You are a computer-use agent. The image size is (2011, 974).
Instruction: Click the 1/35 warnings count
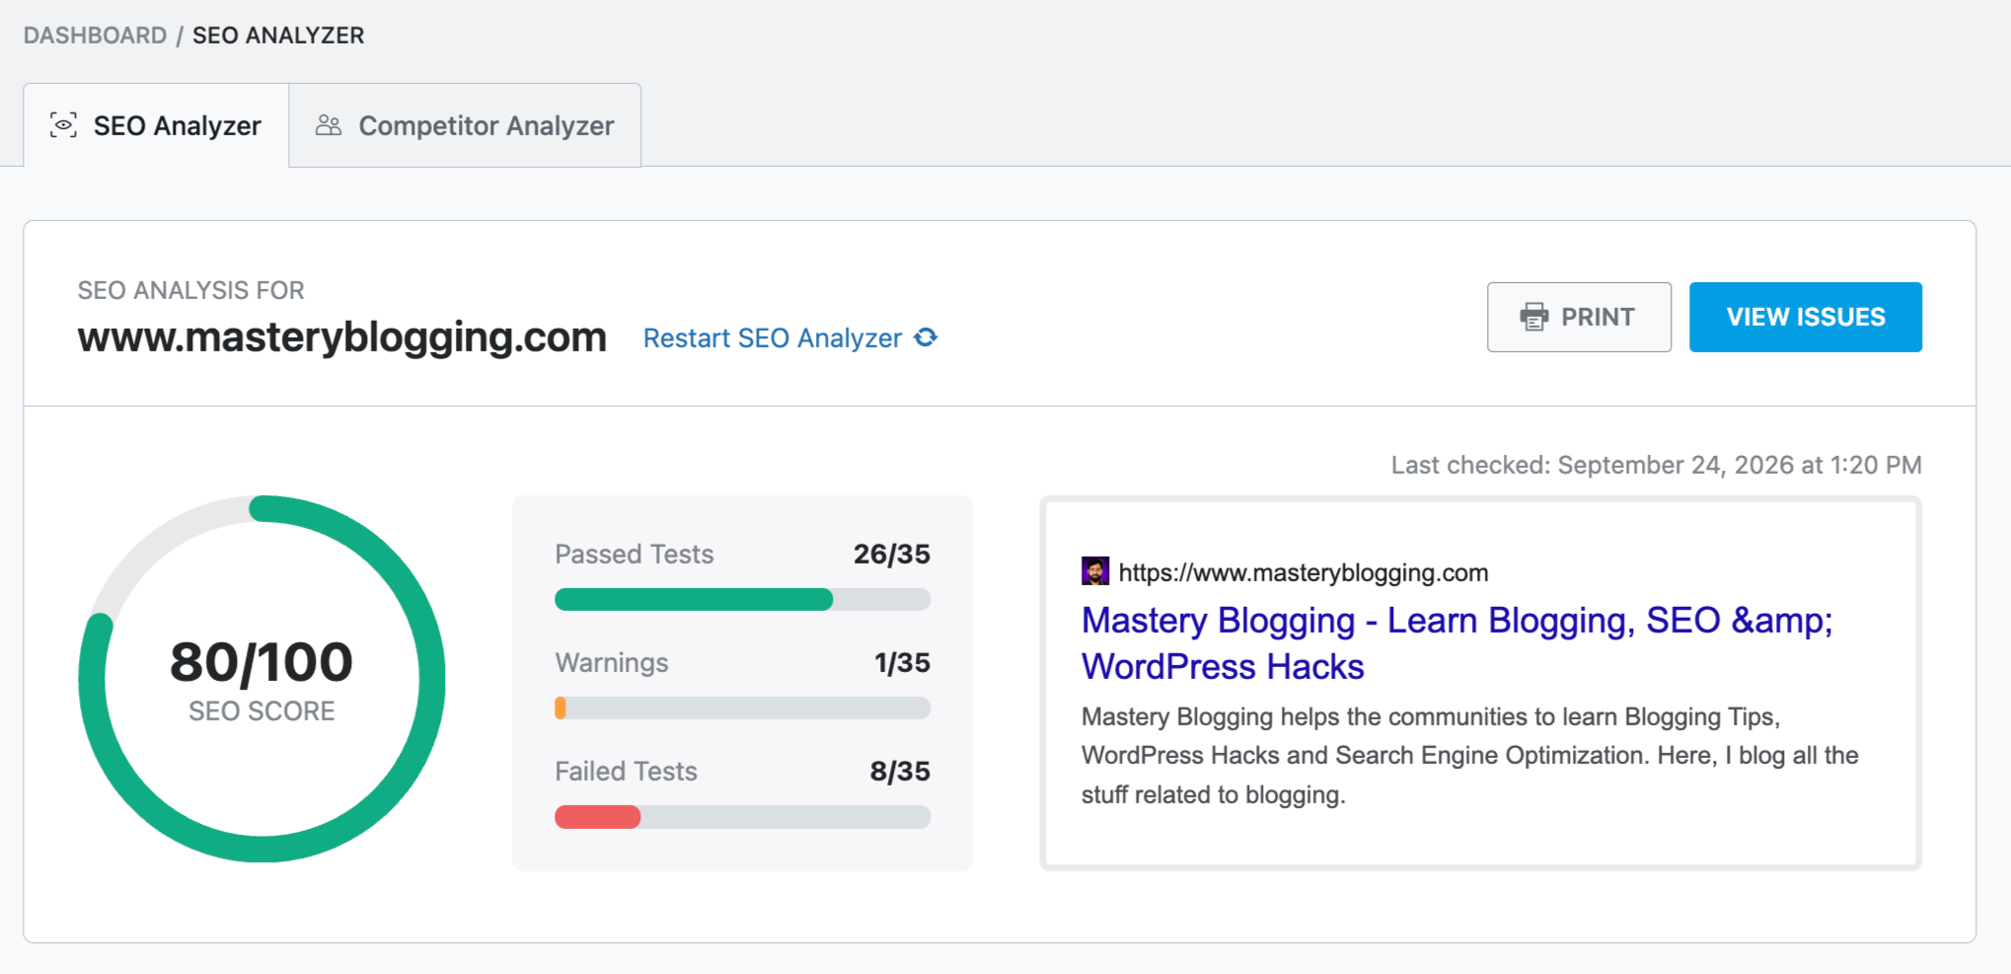point(902,662)
